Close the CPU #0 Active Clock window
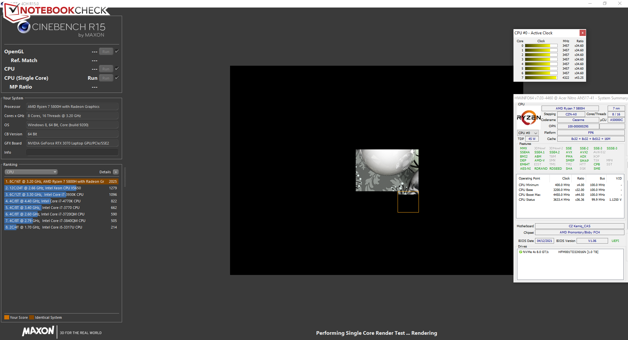The image size is (628, 340). click(x=583, y=33)
